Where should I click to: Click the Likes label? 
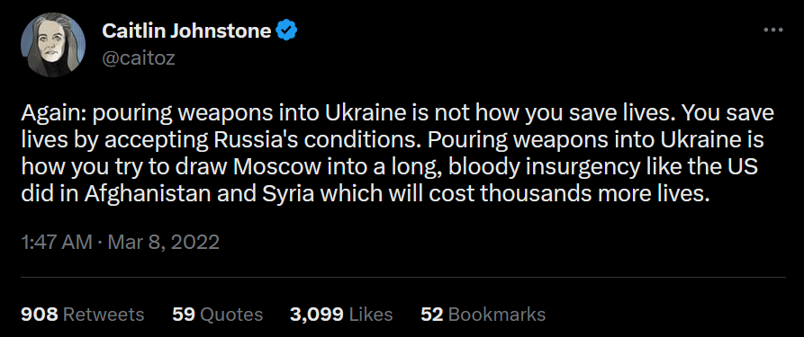(x=371, y=314)
